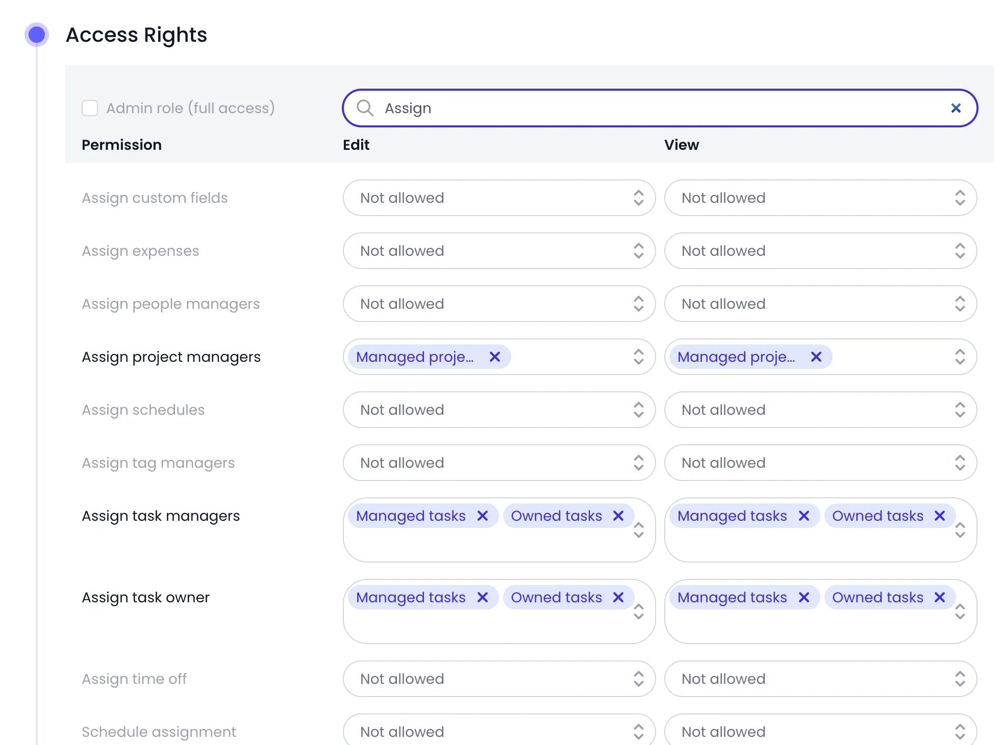Screen dimensions: 1002x745
Task: Open Edit dropdown for Assign people managers
Action: click(x=499, y=304)
